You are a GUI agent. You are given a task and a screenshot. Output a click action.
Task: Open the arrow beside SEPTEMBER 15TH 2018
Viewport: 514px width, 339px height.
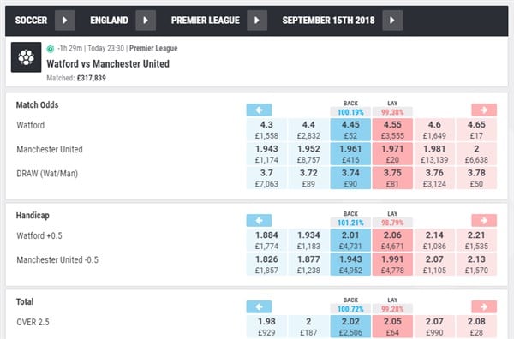[392, 21]
